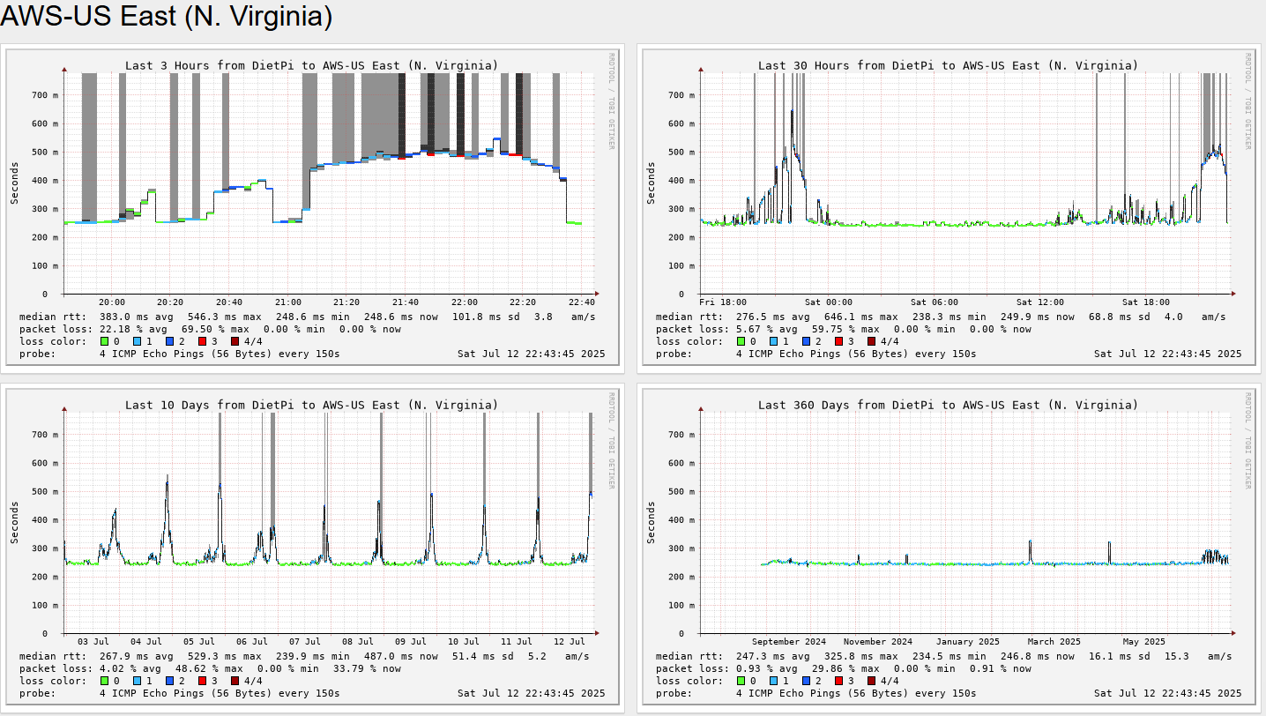
Task: Click the light blue 1-loss swatch in 360 Days legend
Action: click(775, 681)
